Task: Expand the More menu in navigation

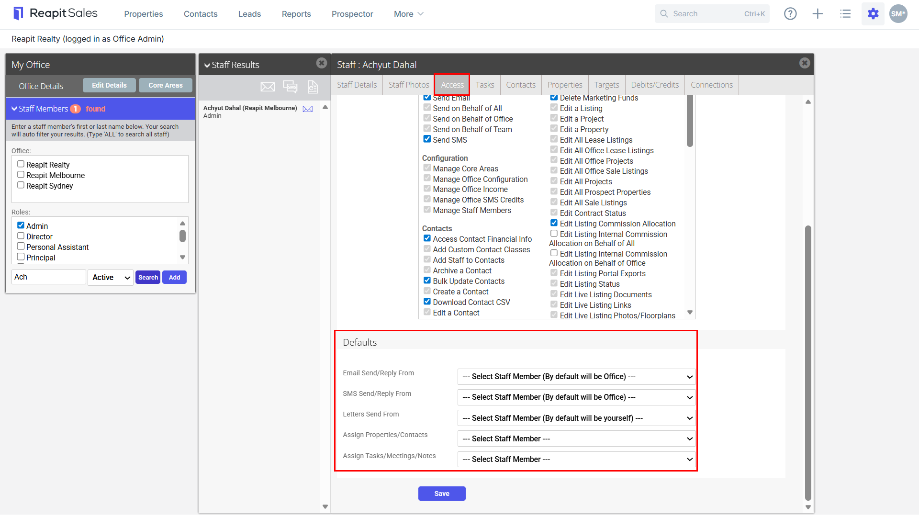Action: pyautogui.click(x=408, y=14)
